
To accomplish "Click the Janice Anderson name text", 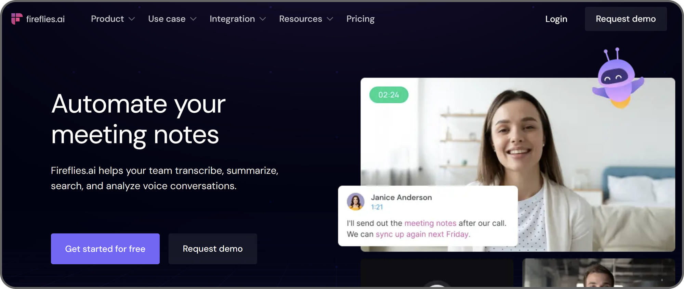I will [x=402, y=197].
